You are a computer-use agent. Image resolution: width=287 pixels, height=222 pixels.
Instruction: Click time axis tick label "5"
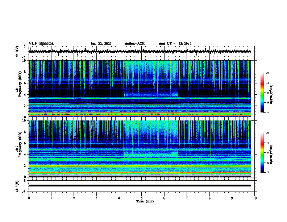[142, 198]
